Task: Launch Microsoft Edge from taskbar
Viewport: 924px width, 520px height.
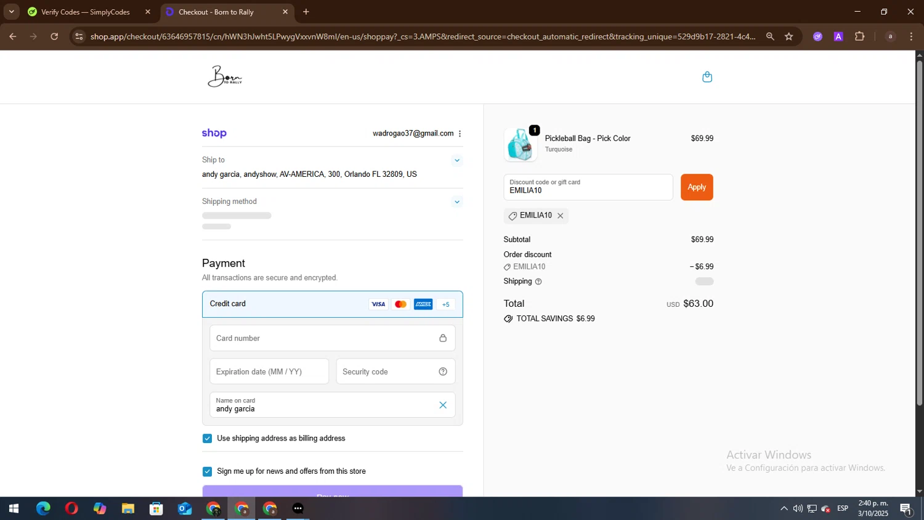Action: (43, 509)
